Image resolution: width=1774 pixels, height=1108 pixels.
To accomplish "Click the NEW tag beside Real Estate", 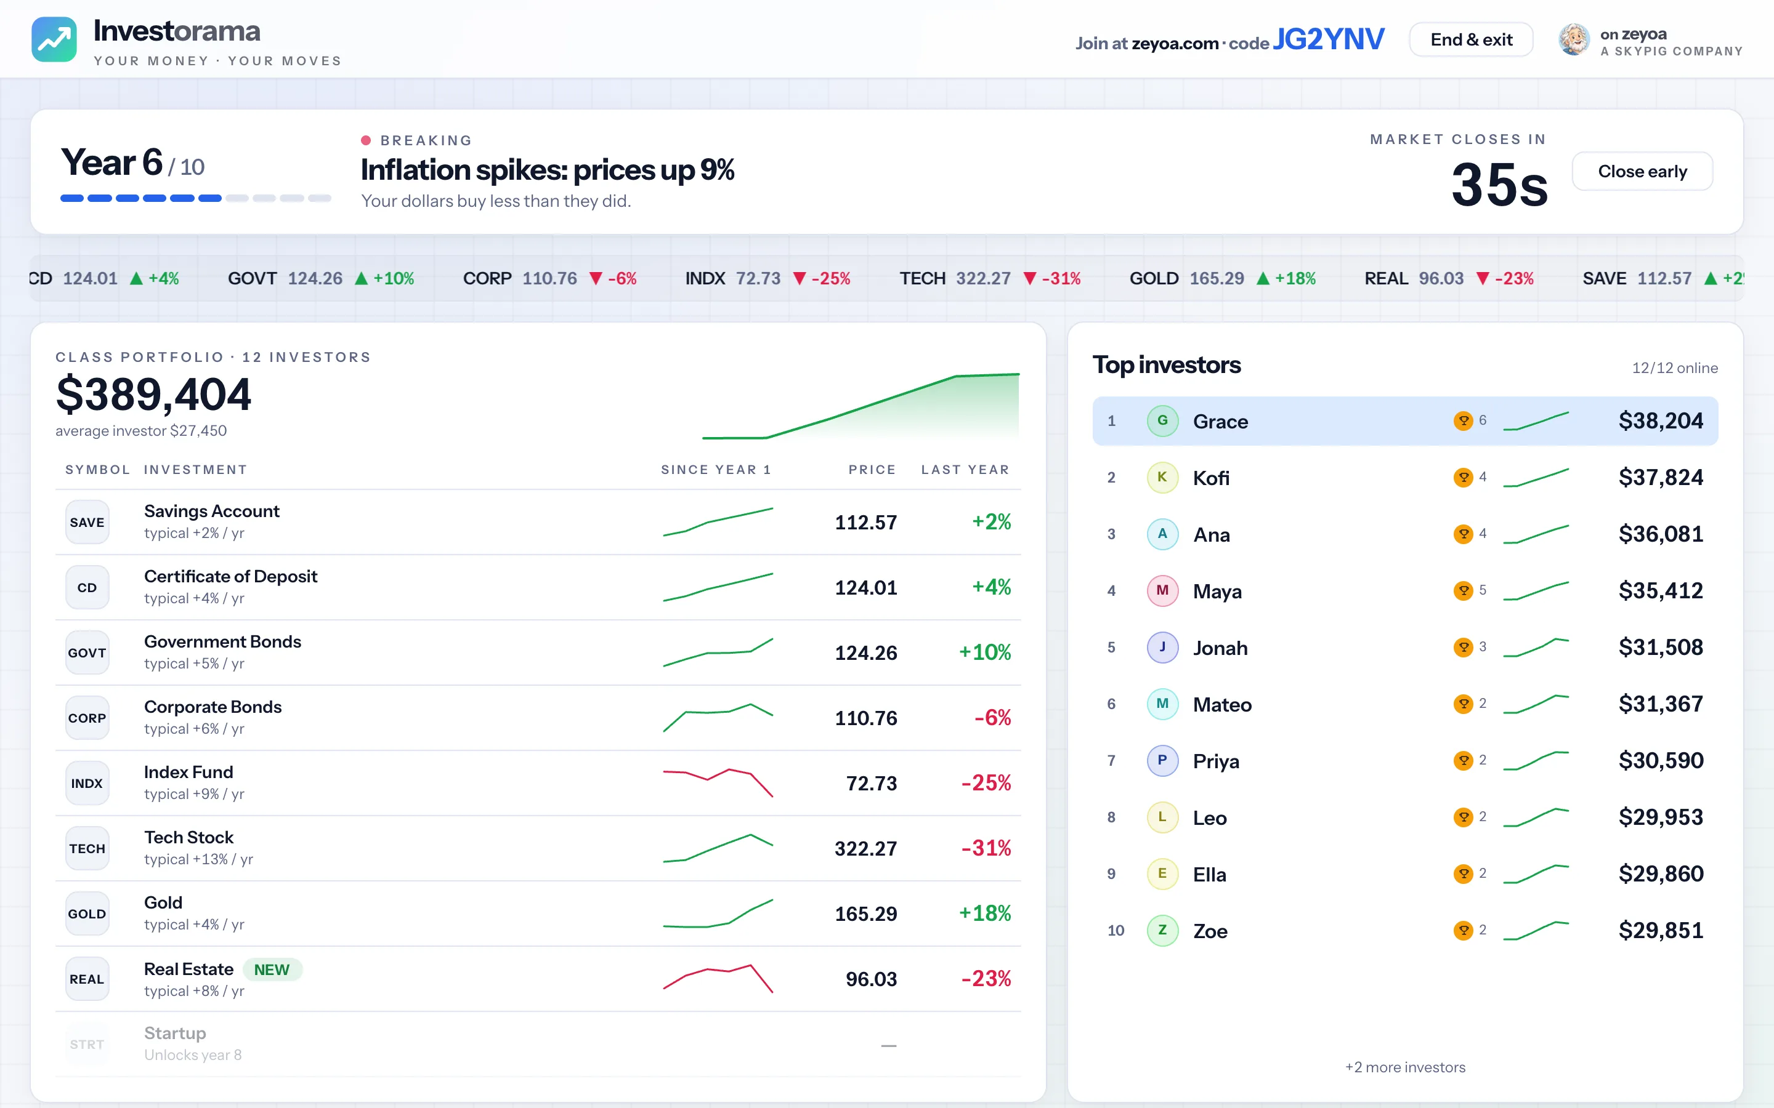I will pos(272,969).
